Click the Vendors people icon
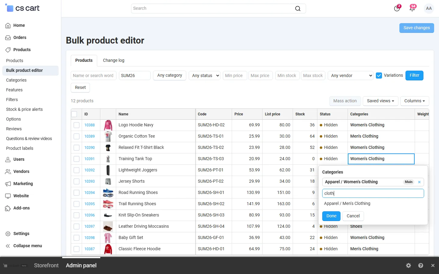Image resolution: width=439 pixels, height=274 pixels. (8, 172)
